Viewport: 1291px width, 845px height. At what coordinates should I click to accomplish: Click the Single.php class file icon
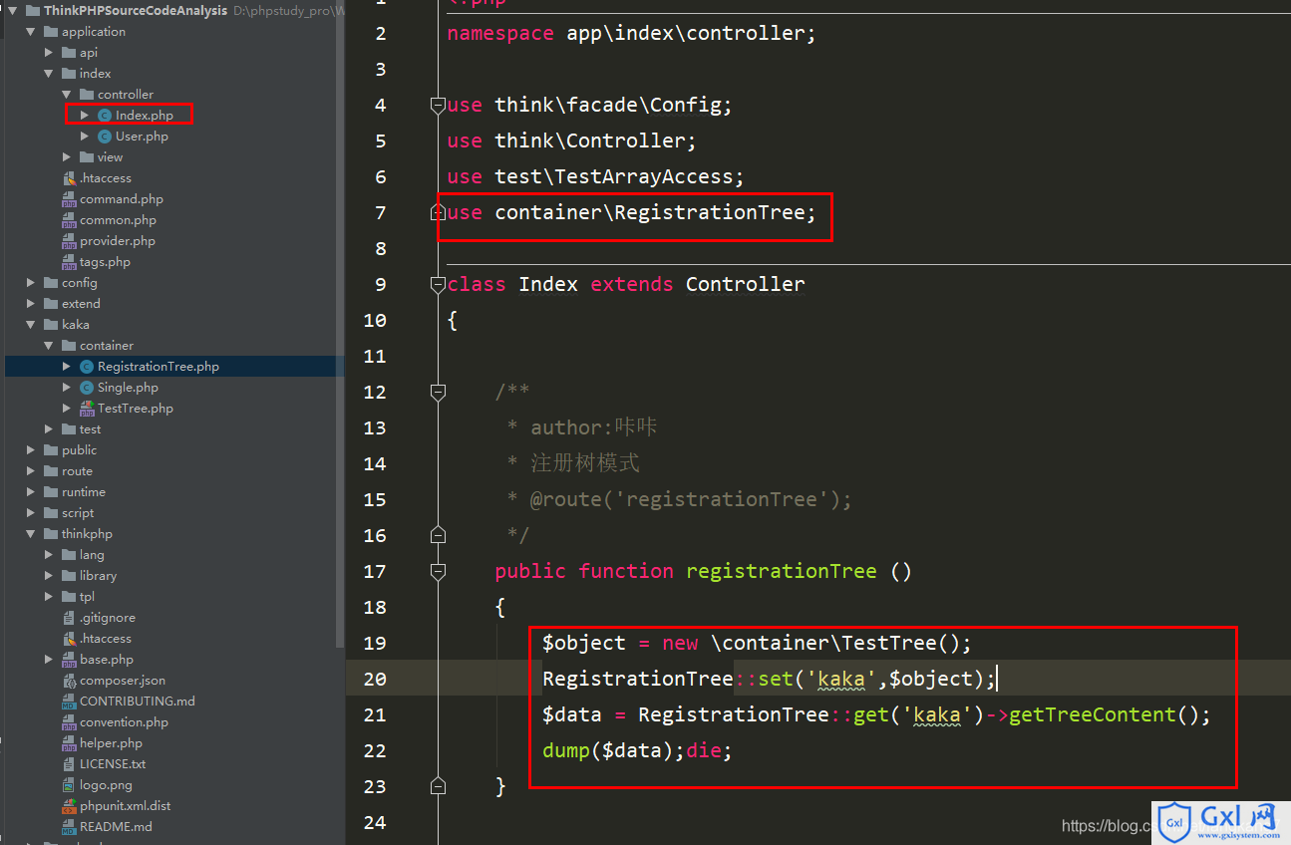(87, 388)
